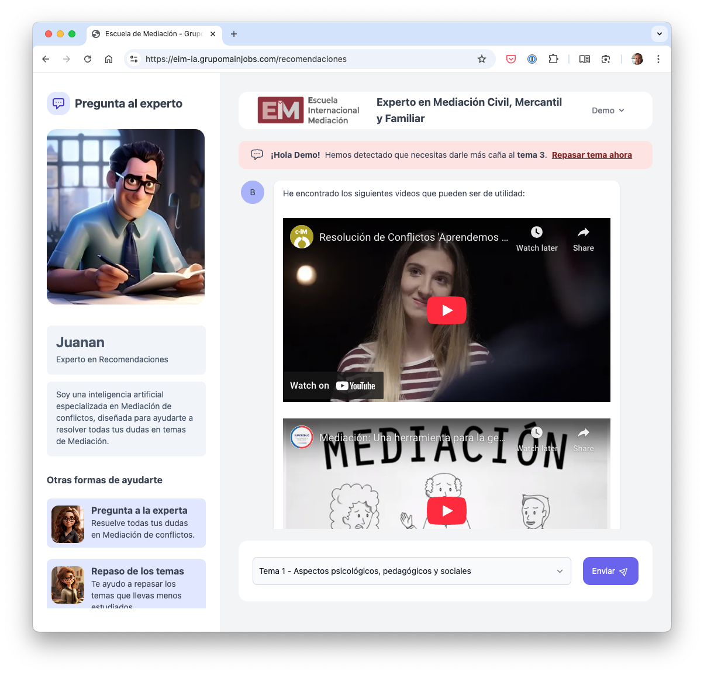Open the Demo account dropdown
The height and width of the screenshot is (675, 704).
tap(608, 110)
